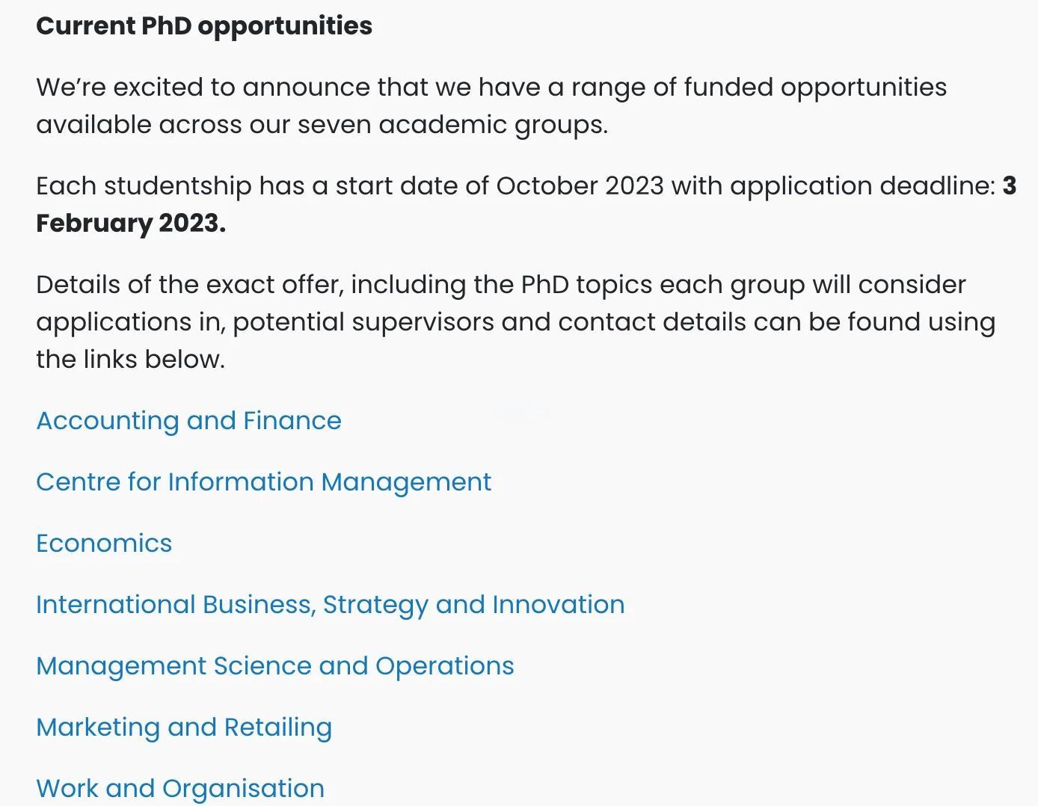Follow the Economics link

pos(104,544)
